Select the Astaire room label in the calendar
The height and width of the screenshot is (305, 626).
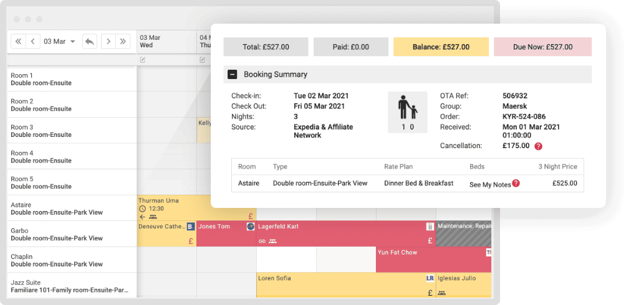pyautogui.click(x=72, y=208)
